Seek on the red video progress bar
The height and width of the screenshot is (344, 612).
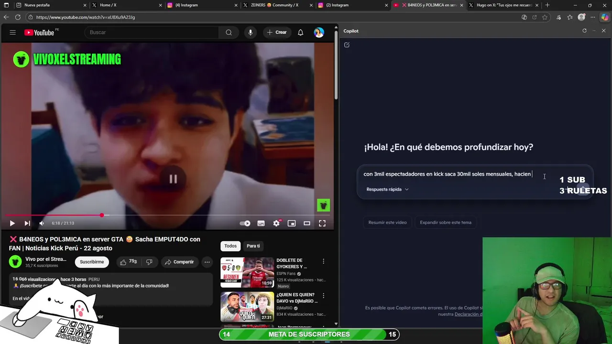[x=167, y=215]
